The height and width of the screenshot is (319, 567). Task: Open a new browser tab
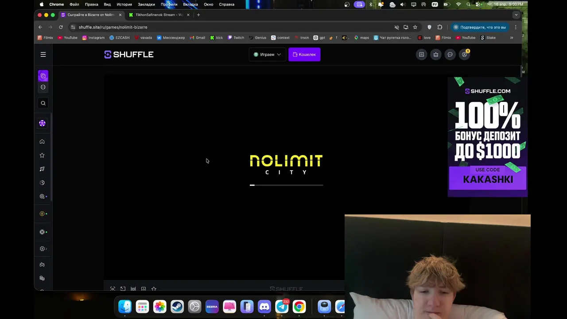(x=198, y=15)
